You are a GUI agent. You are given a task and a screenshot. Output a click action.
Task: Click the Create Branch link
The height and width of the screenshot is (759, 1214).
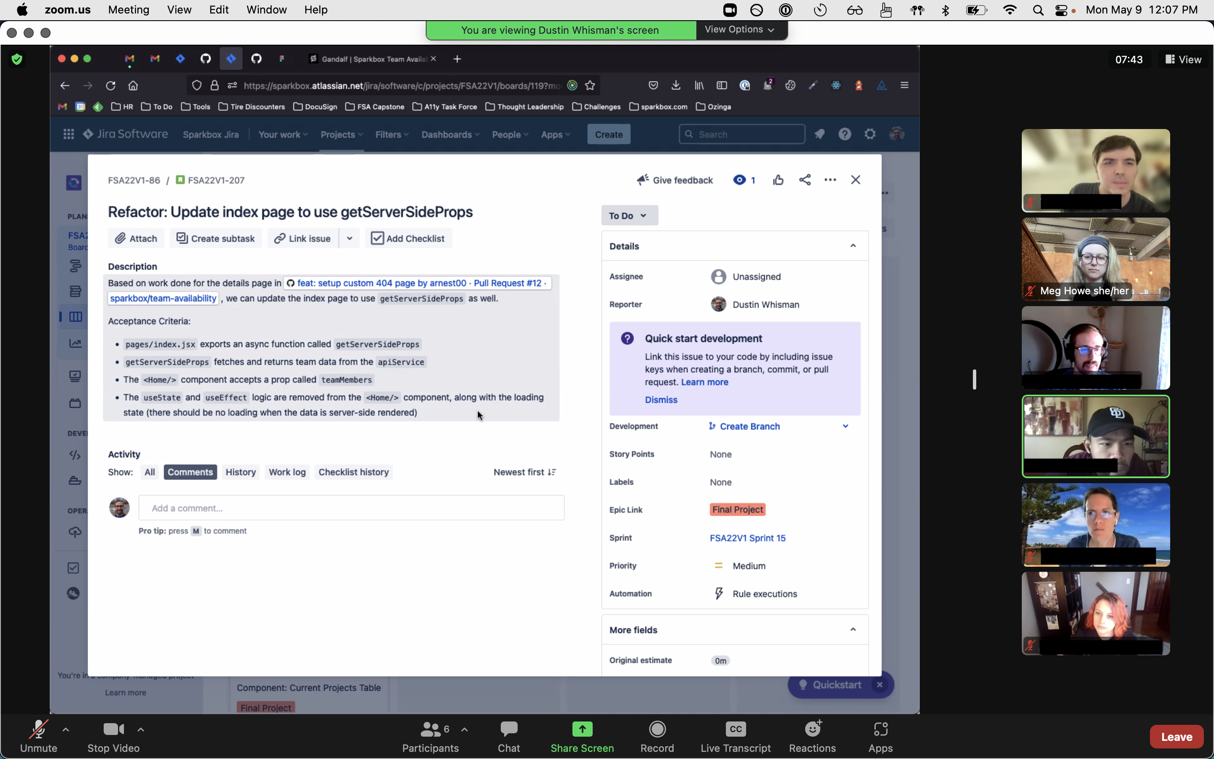click(749, 426)
